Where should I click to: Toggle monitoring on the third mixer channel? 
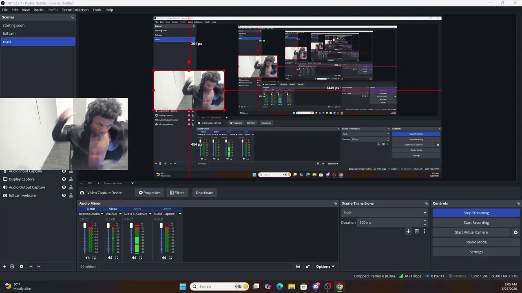[x=141, y=258]
